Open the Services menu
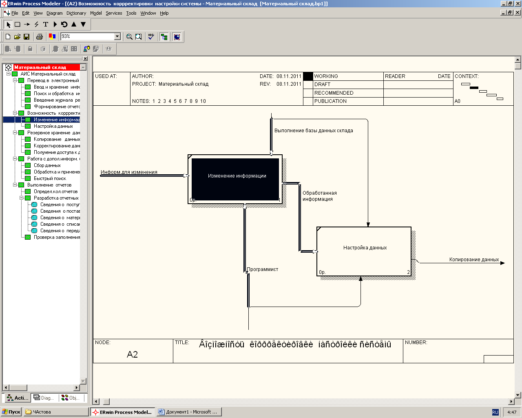Image resolution: width=522 pixels, height=418 pixels. [114, 13]
